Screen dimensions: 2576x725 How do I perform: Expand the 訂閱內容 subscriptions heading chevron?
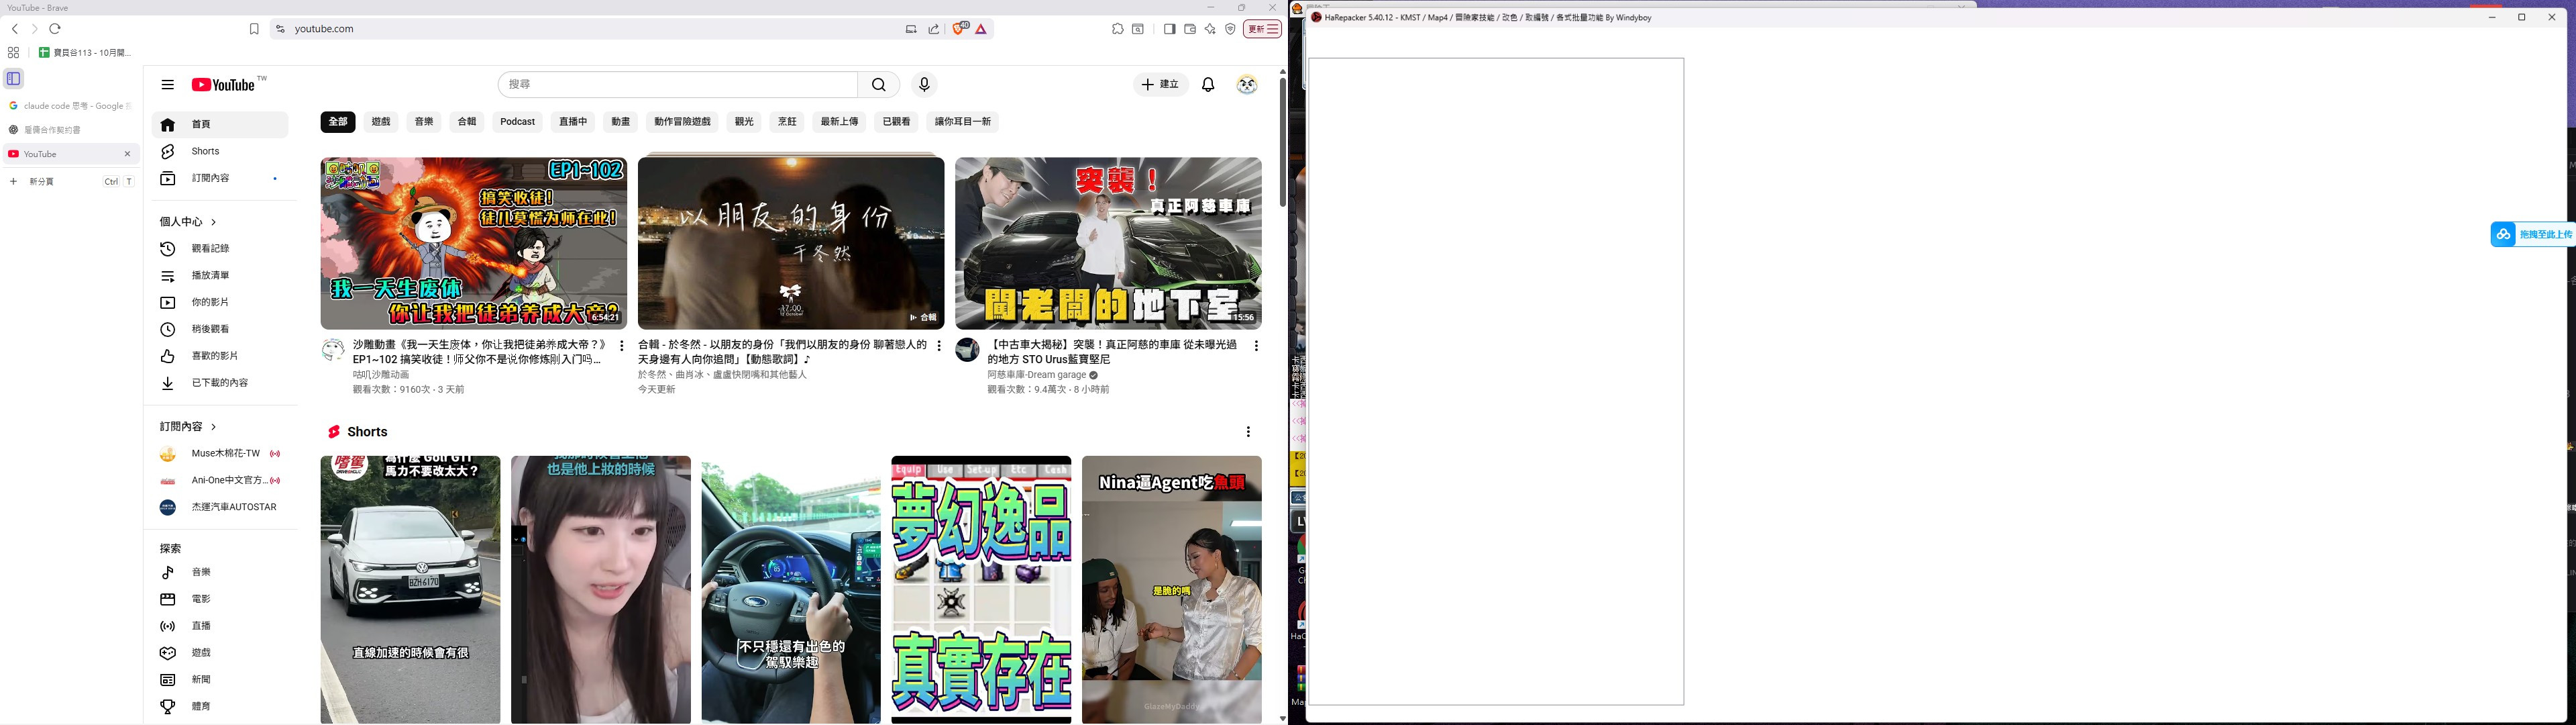click(213, 426)
